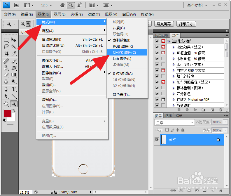The width and height of the screenshot is (231, 196).
Task: Open the 图层(L) menu
Action: click(x=60, y=15)
